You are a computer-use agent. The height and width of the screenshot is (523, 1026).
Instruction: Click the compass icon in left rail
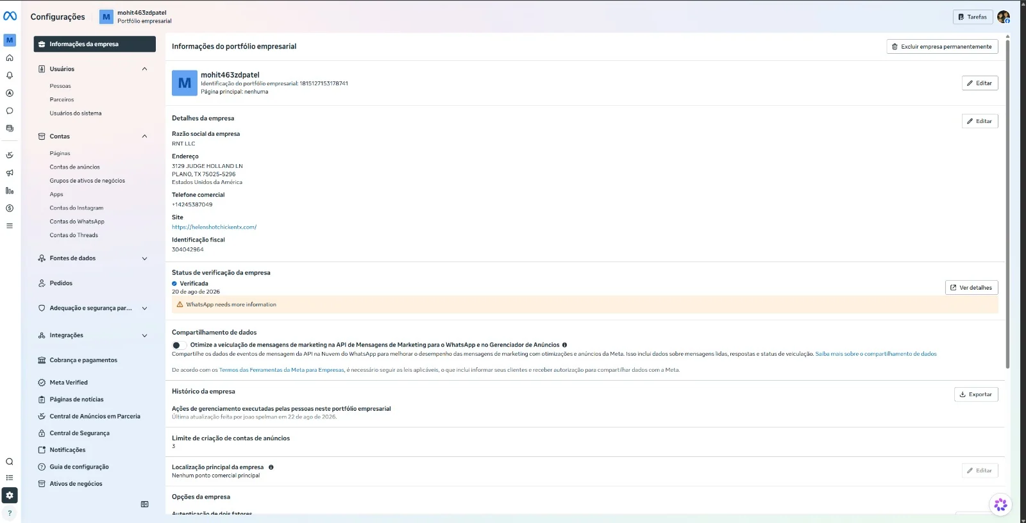pos(10,93)
